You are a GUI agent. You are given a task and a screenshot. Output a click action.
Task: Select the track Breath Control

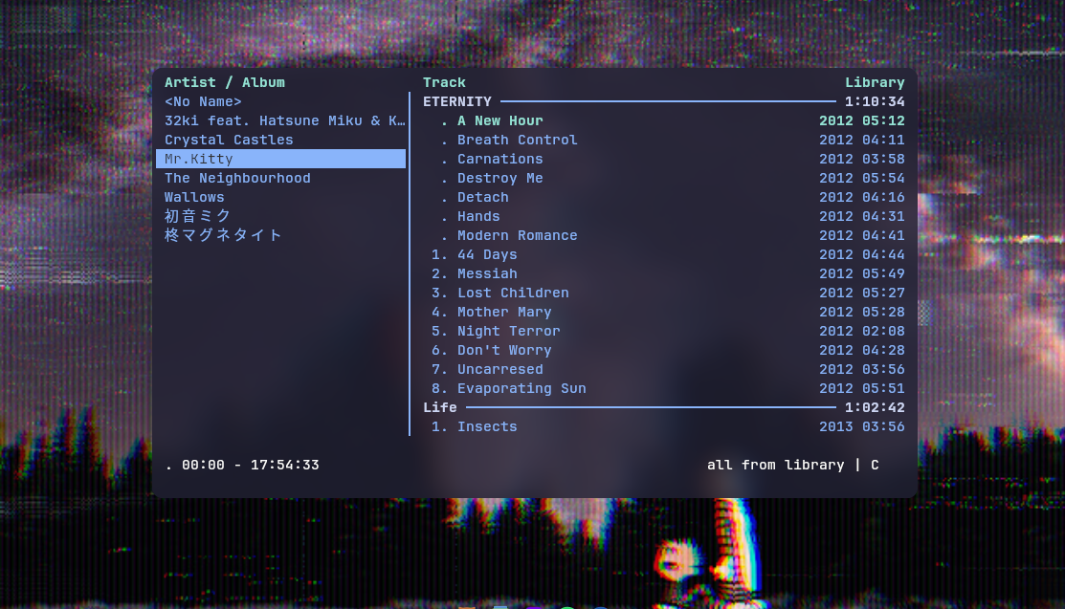point(517,140)
